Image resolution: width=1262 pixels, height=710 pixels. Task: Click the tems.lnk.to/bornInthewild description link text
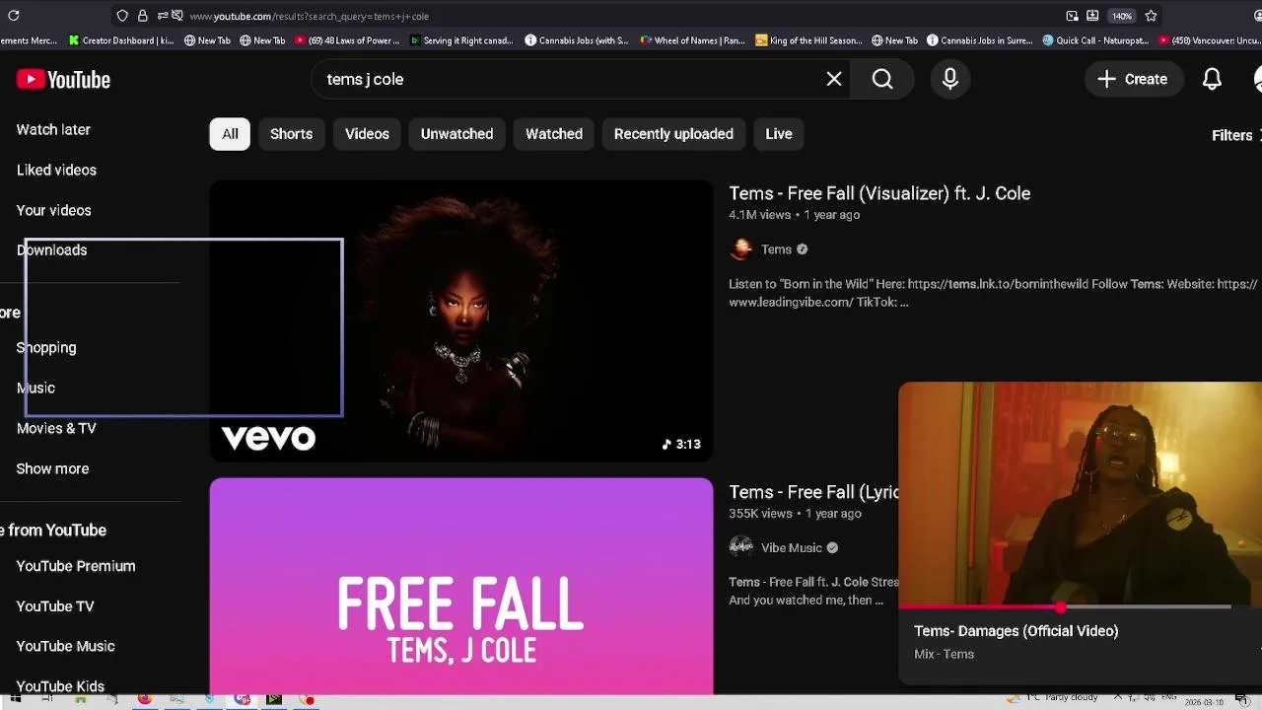coord(998,284)
